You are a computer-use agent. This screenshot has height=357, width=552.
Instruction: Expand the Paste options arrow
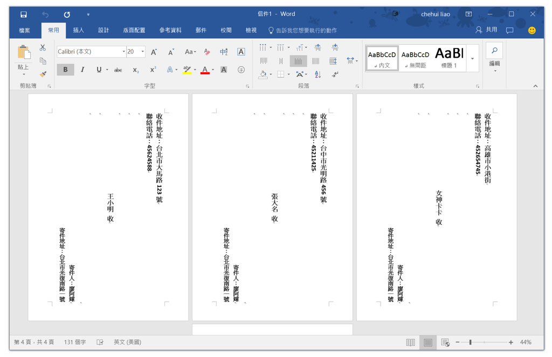[x=24, y=74]
